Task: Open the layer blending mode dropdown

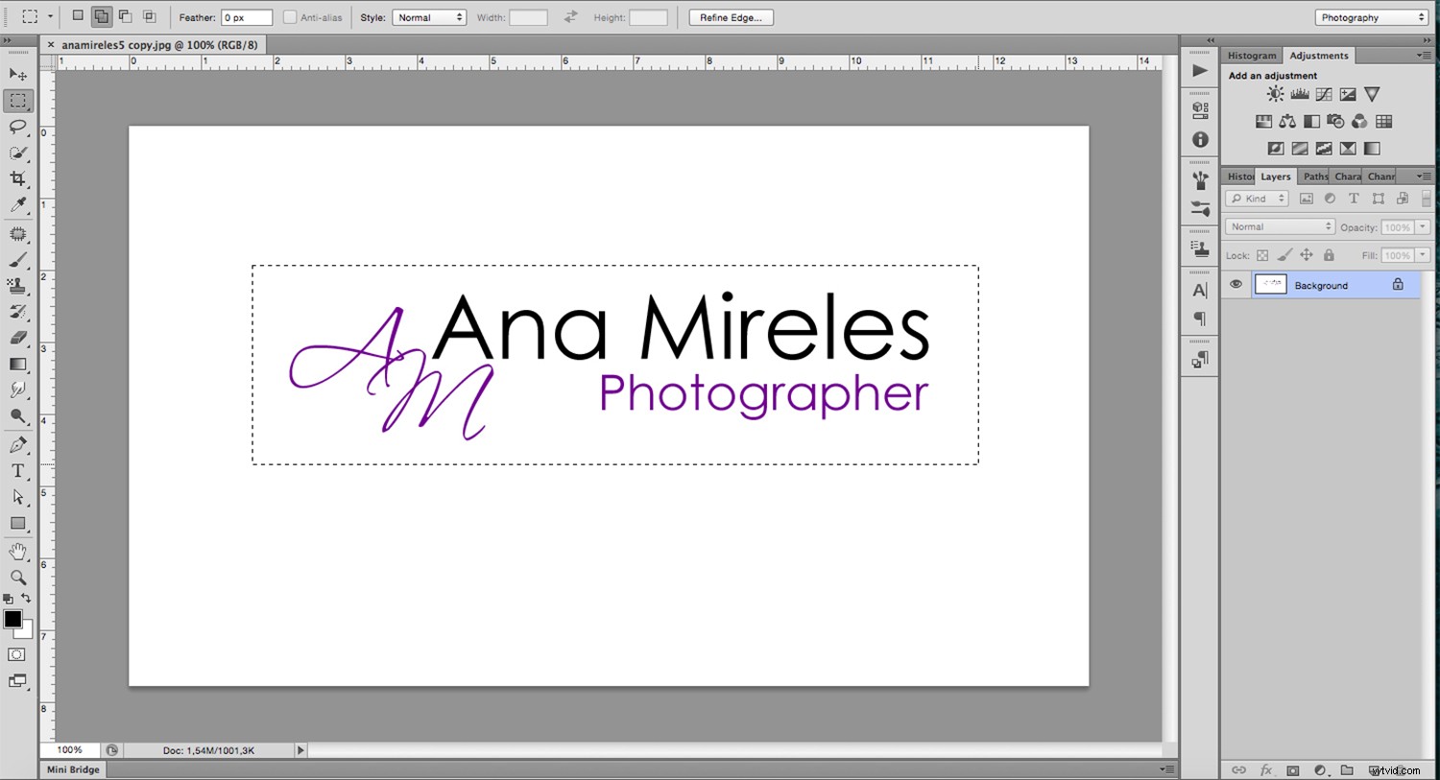Action: 1279,225
